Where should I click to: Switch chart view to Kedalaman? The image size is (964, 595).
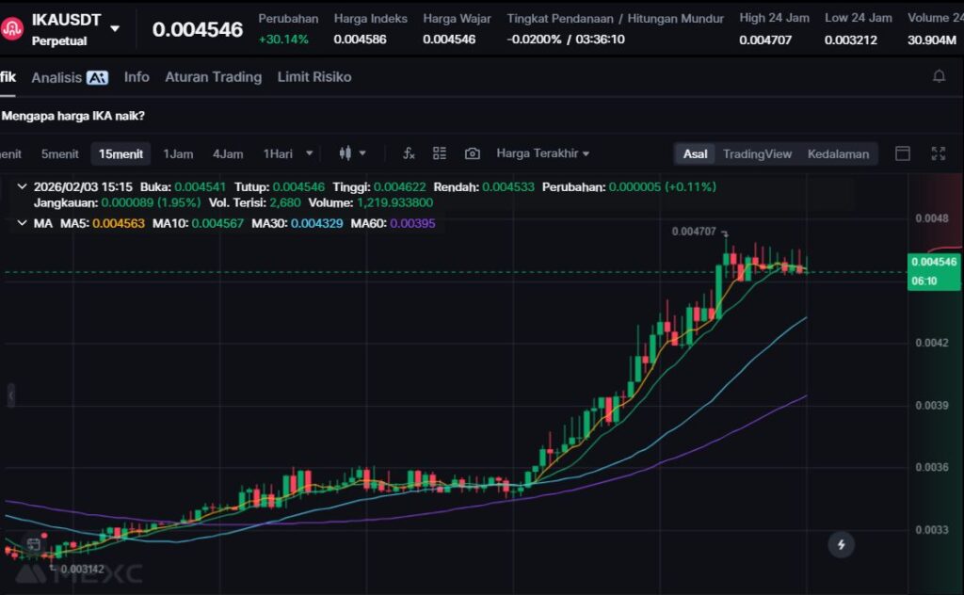[x=838, y=153]
